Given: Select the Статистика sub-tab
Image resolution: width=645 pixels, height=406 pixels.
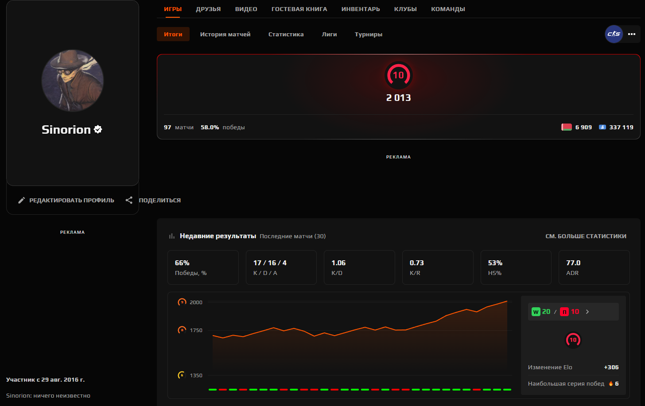Looking at the screenshot, I should click(286, 34).
